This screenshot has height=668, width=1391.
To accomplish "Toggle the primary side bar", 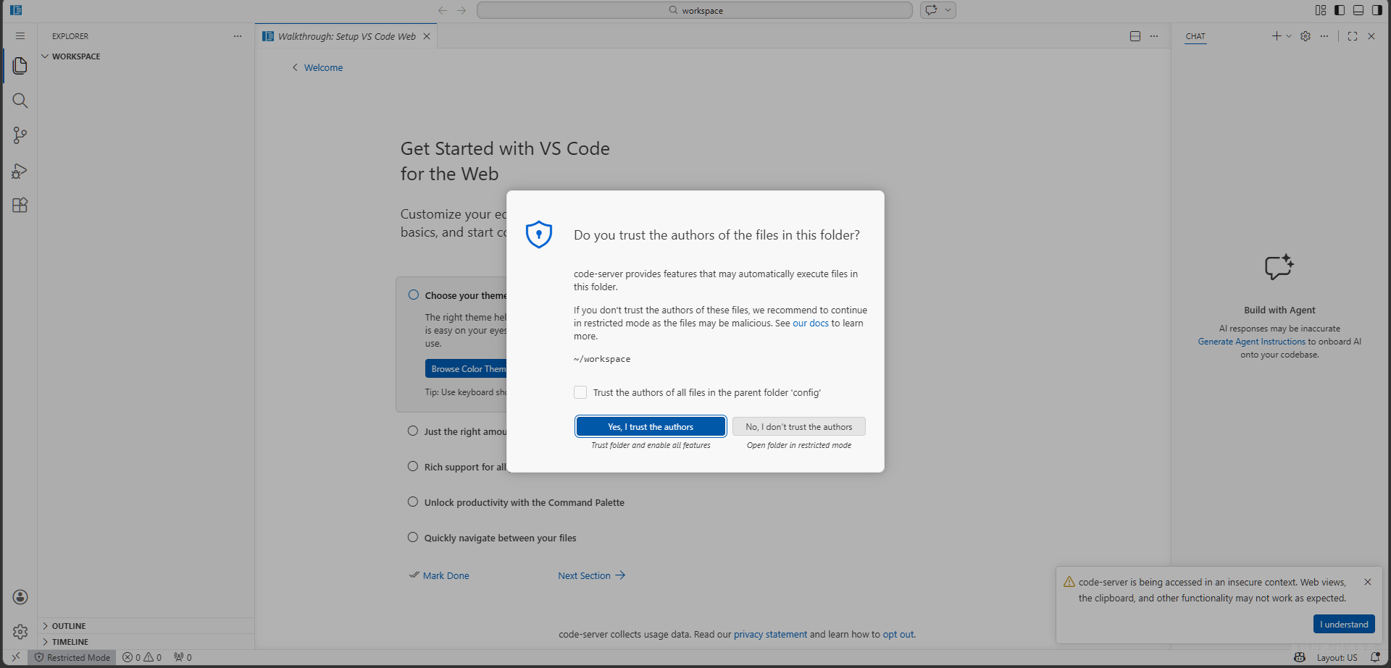I will tap(1340, 10).
